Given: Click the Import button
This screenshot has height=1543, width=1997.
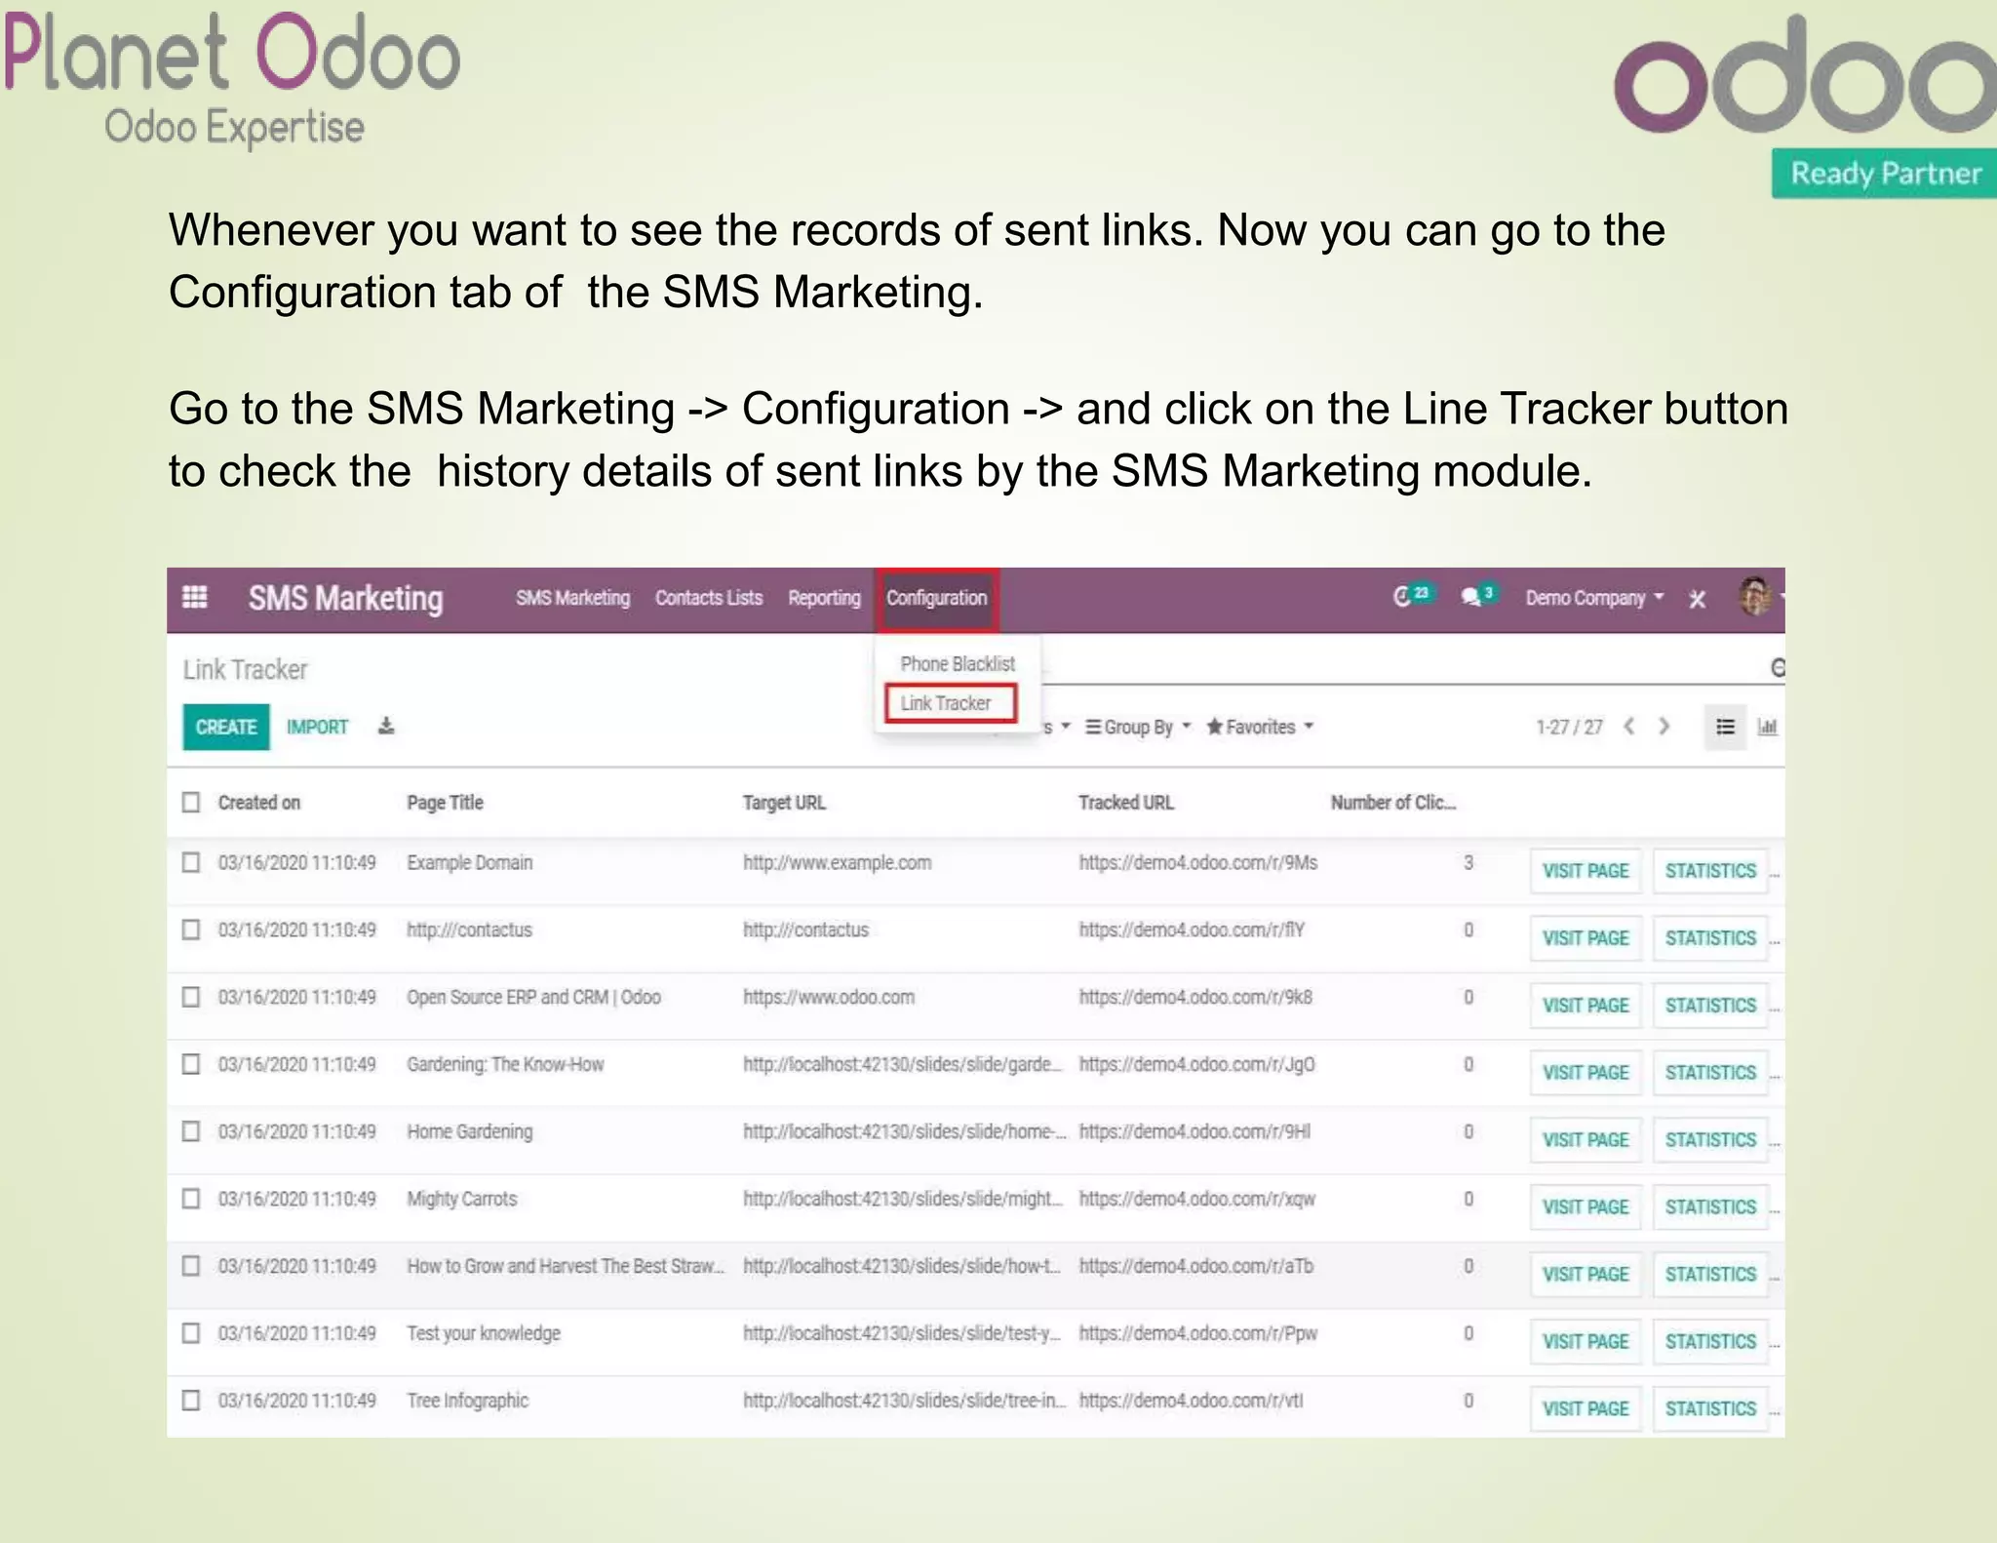Looking at the screenshot, I should point(317,727).
